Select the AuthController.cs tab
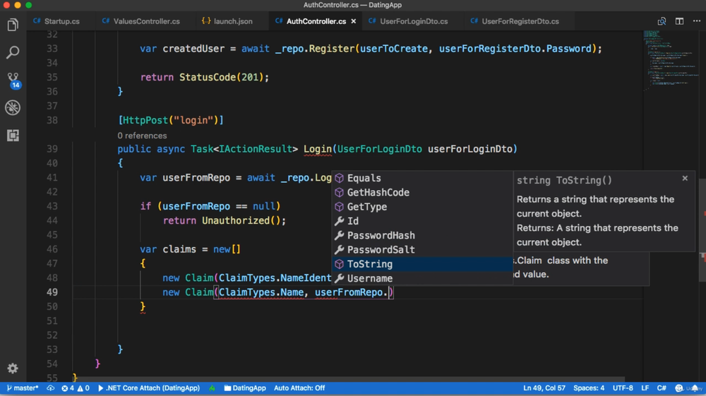This screenshot has width=706, height=396. (316, 21)
